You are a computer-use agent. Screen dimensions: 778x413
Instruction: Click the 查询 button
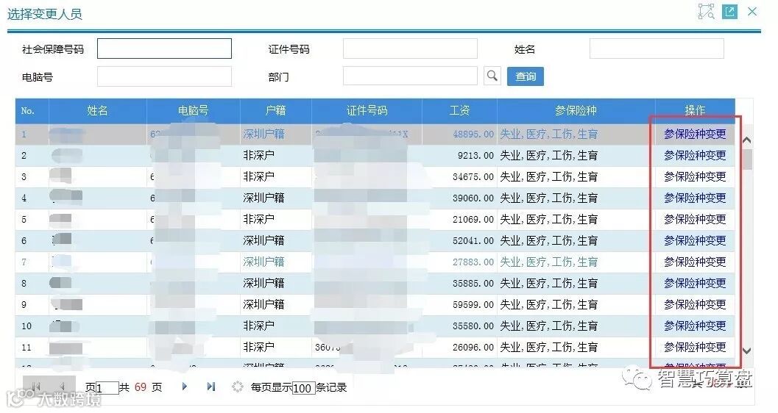pyautogui.click(x=526, y=76)
